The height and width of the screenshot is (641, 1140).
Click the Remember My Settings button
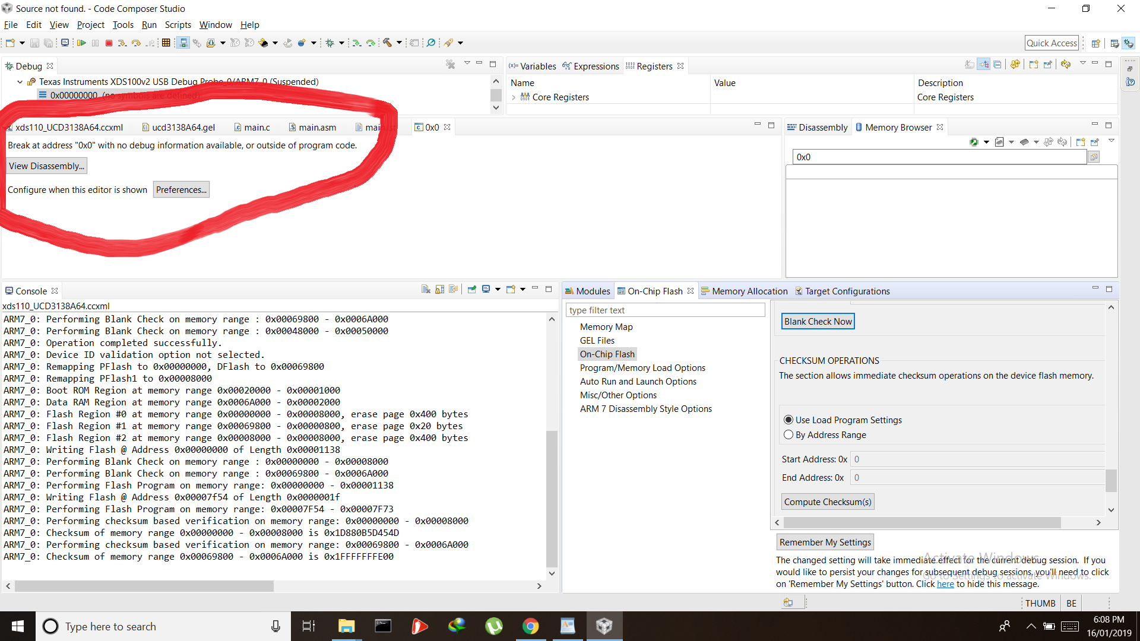825,542
